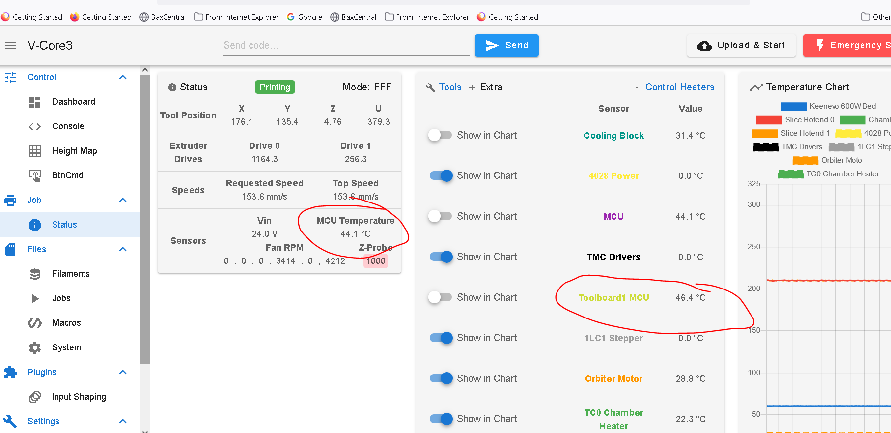Disable Show in Chart for 4028 Power
The width and height of the screenshot is (891, 433).
(x=441, y=175)
